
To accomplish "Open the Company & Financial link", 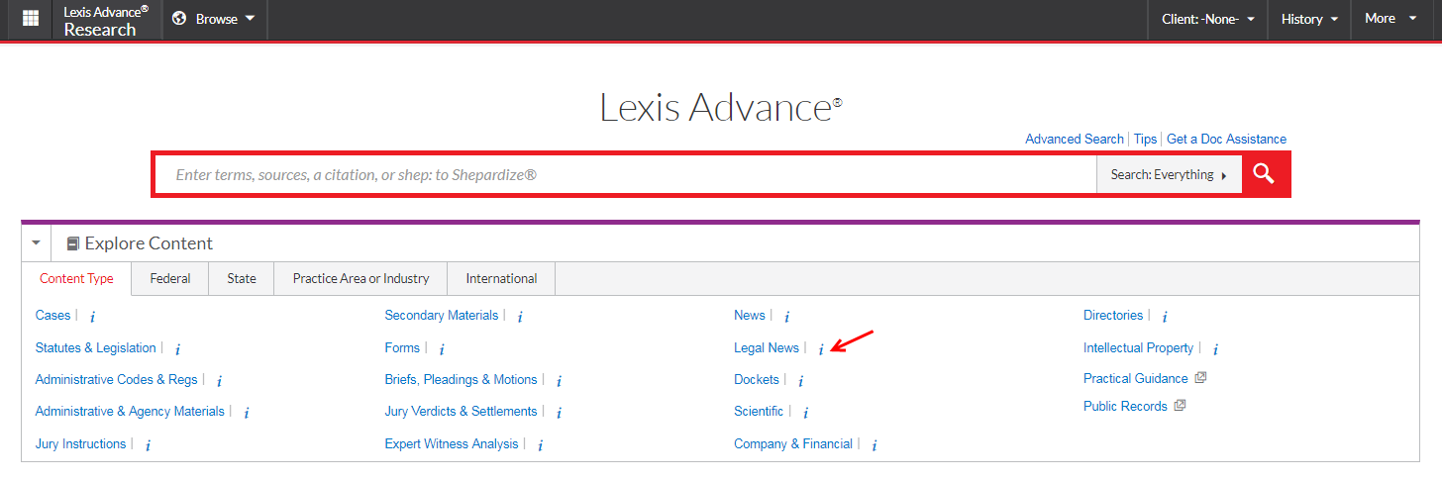I will click(x=793, y=444).
